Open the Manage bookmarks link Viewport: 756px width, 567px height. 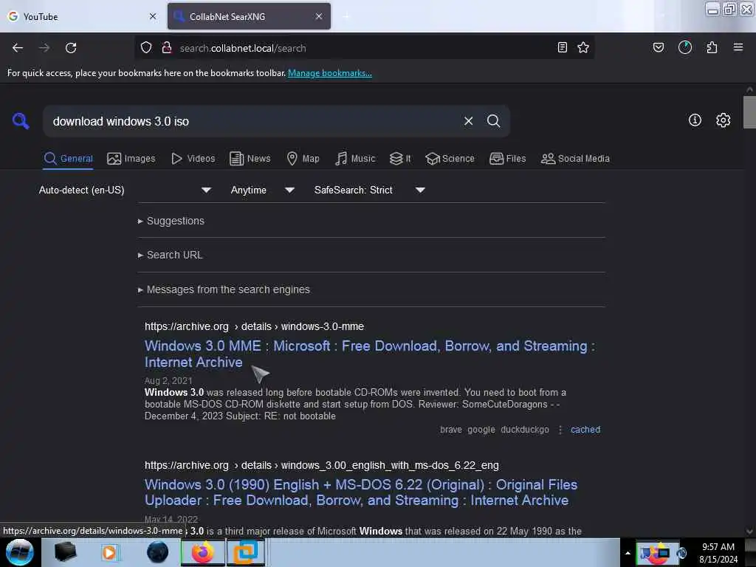coord(330,73)
